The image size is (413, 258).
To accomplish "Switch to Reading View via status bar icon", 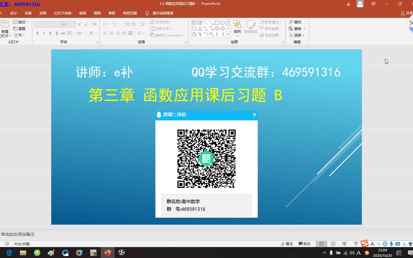I will pyautogui.click(x=344, y=244).
